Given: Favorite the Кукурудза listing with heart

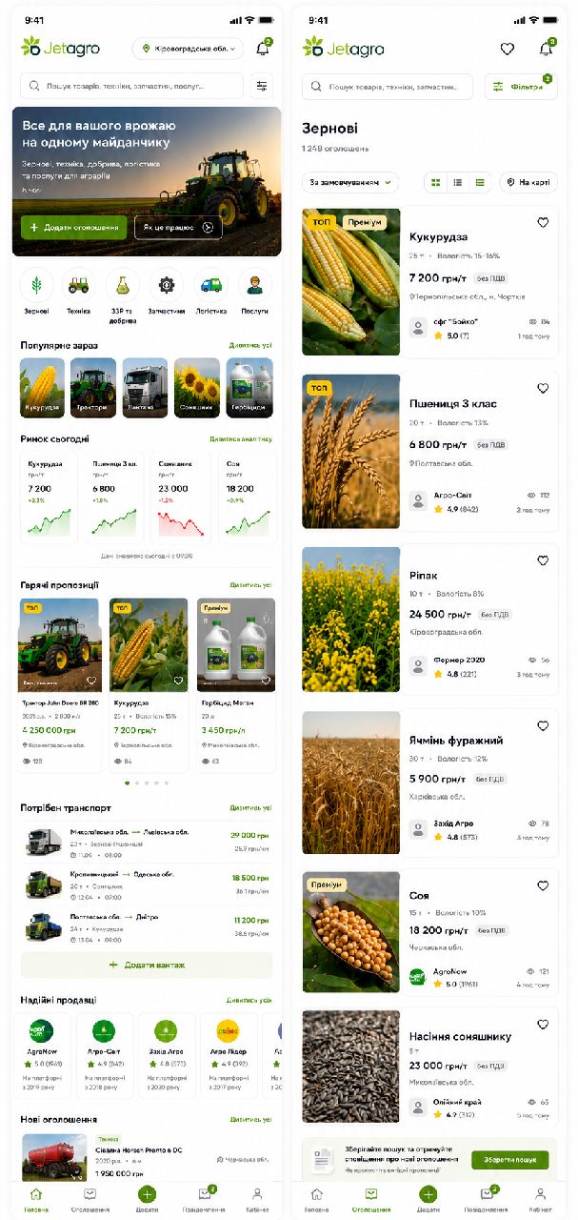Looking at the screenshot, I should coord(543,222).
